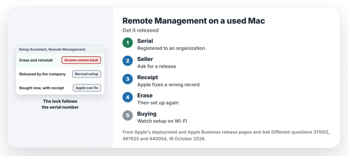Screen dimensions: 348x156
Task: Click the red "Screen comes back" badge
Action: point(81,60)
